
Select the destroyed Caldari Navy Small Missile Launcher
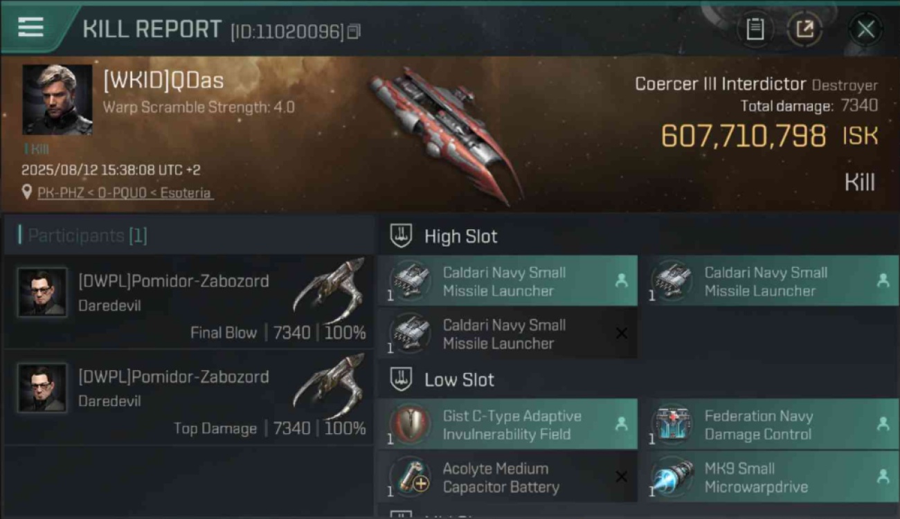507,334
